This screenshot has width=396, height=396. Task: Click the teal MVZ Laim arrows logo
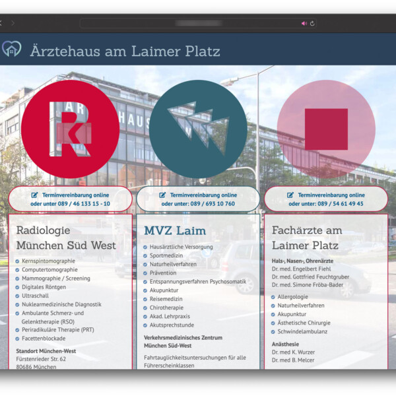[198, 129]
